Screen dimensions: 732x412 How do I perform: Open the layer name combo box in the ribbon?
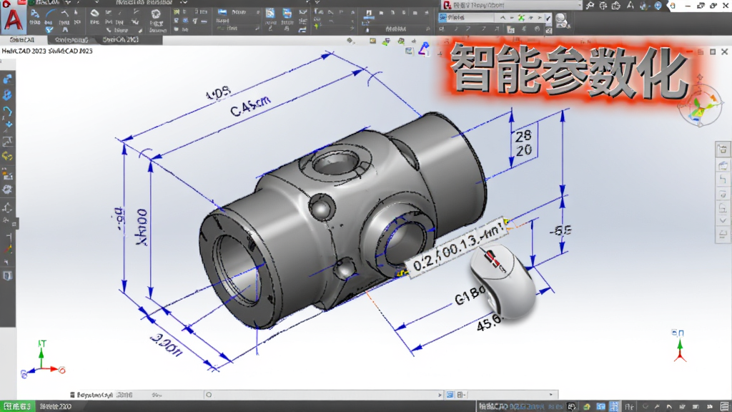pos(466,17)
